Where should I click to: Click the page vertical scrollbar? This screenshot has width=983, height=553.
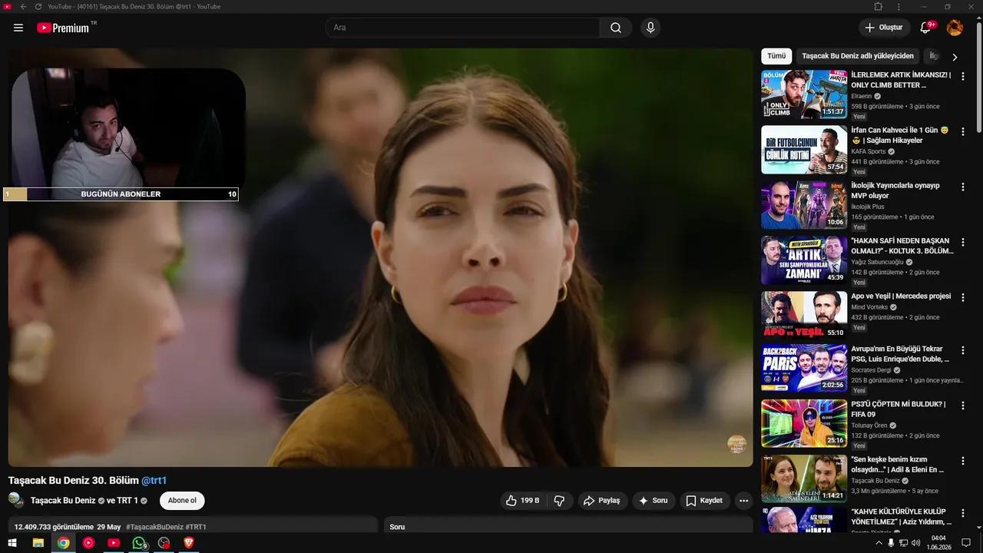979,77
